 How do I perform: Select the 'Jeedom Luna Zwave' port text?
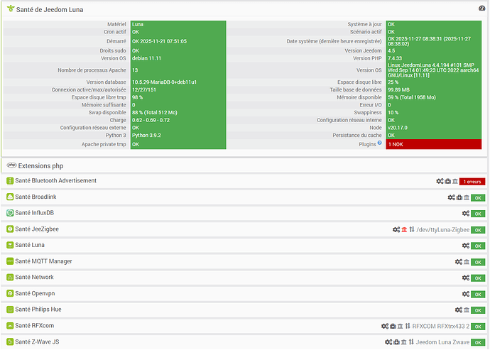point(442,342)
